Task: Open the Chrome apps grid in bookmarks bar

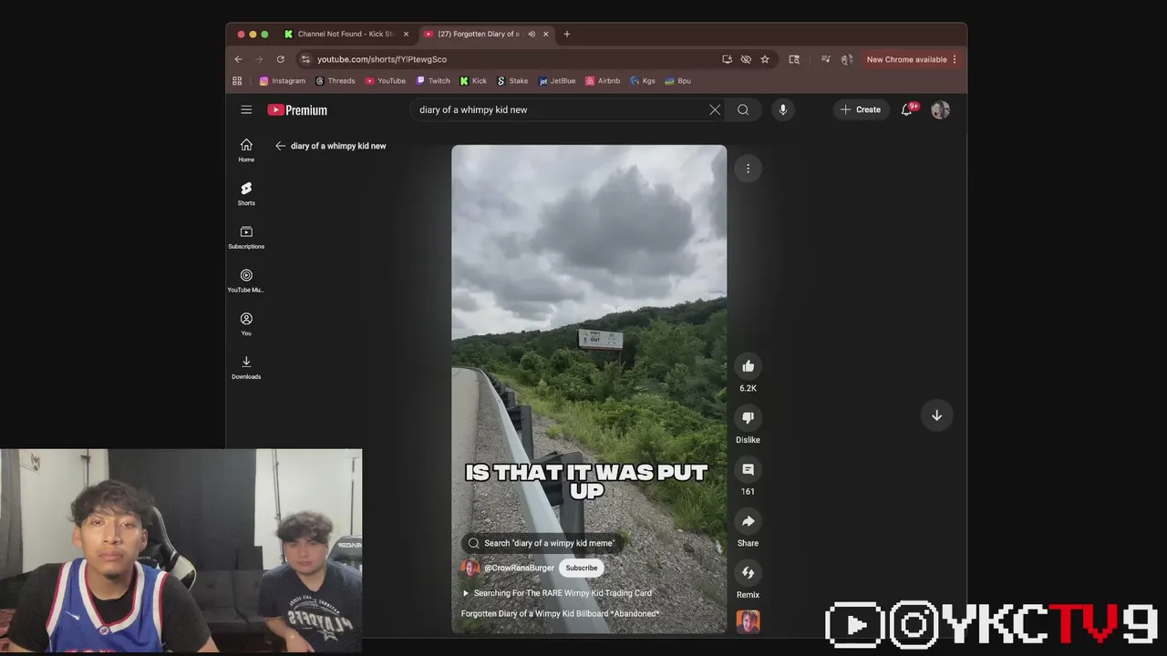Action: tap(237, 81)
